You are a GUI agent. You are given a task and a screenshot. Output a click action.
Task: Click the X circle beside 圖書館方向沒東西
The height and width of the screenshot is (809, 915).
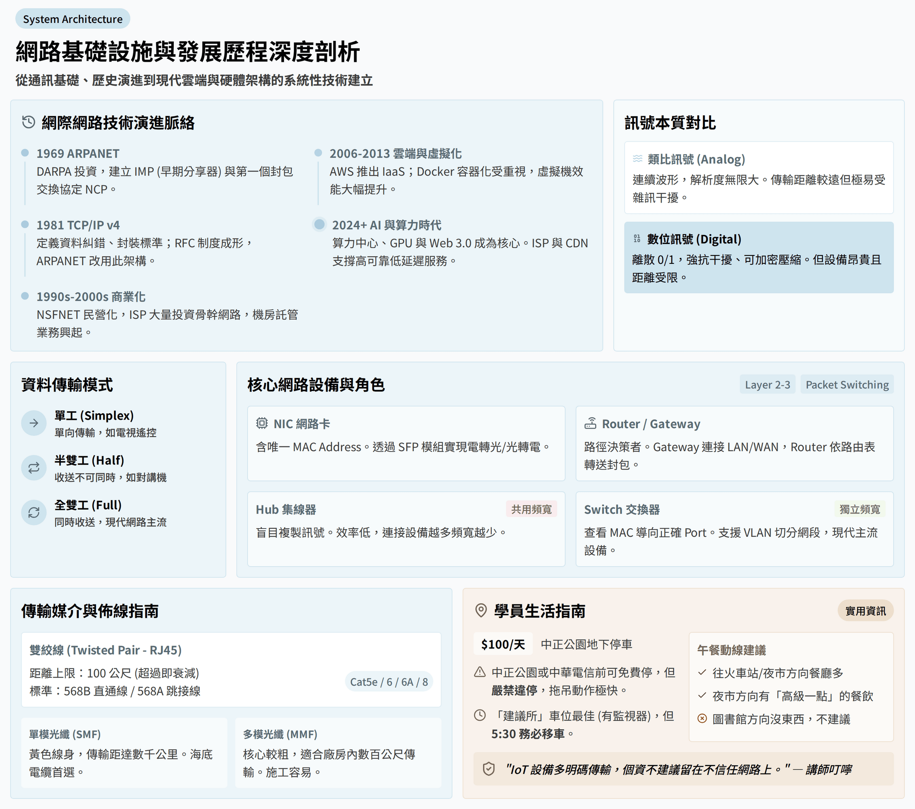pos(703,719)
